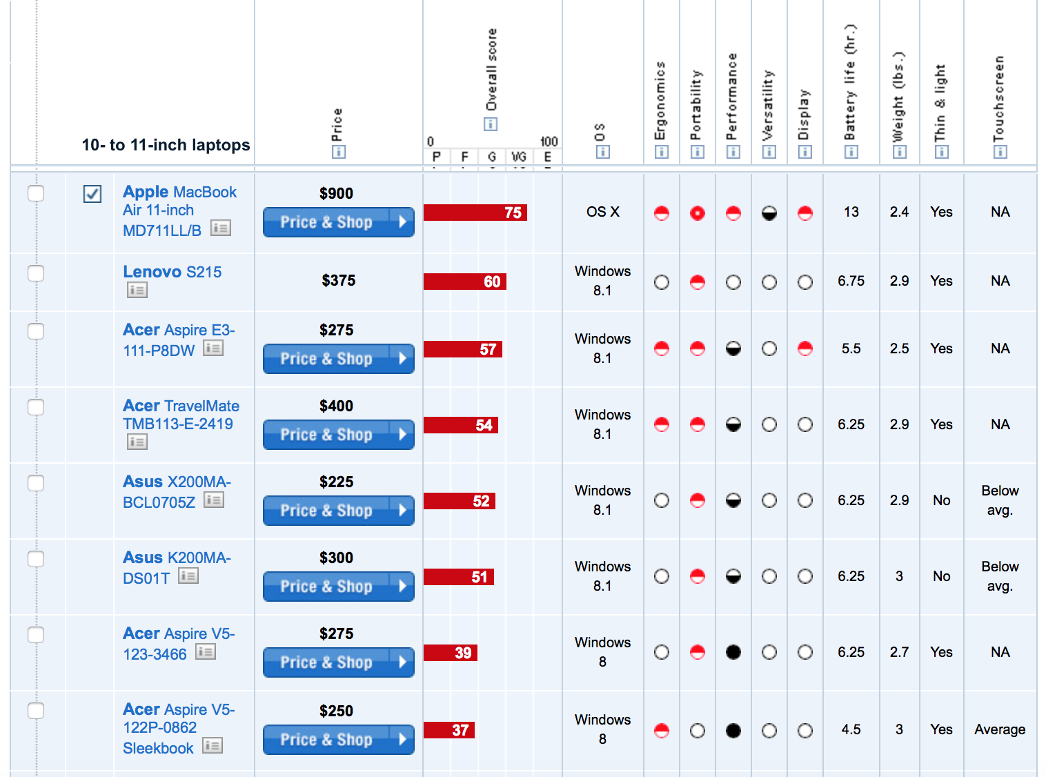Open info icon under Overall score header
The image size is (1046, 777).
coord(491,124)
